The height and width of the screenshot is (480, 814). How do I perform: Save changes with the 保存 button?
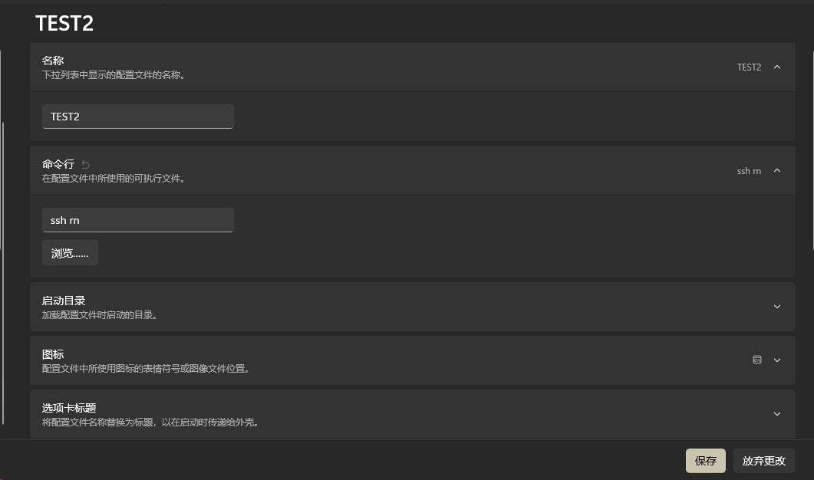click(705, 461)
